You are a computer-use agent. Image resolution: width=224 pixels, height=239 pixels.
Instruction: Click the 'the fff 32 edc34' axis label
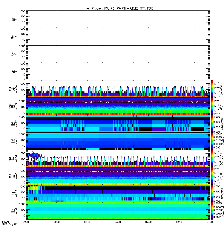(13, 159)
